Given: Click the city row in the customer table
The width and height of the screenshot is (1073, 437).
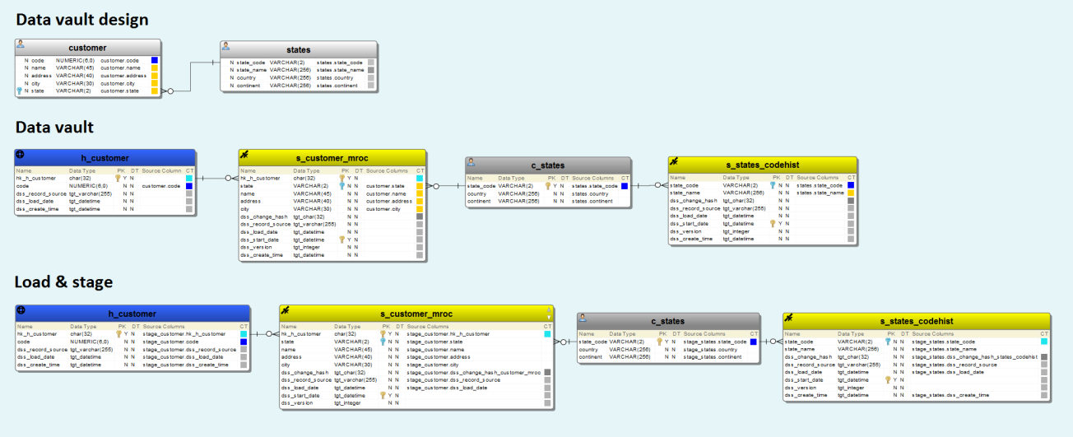Looking at the screenshot, I should (x=87, y=83).
